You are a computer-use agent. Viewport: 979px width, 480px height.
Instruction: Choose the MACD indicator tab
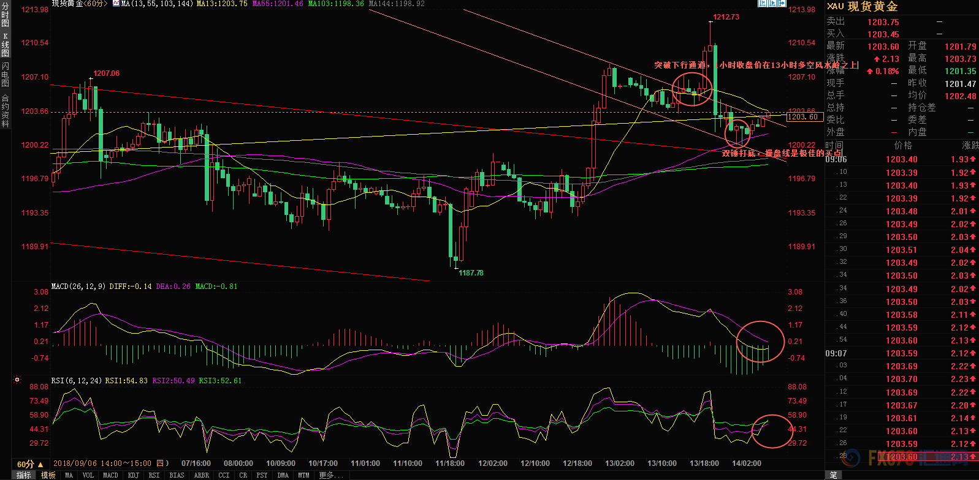click(110, 475)
